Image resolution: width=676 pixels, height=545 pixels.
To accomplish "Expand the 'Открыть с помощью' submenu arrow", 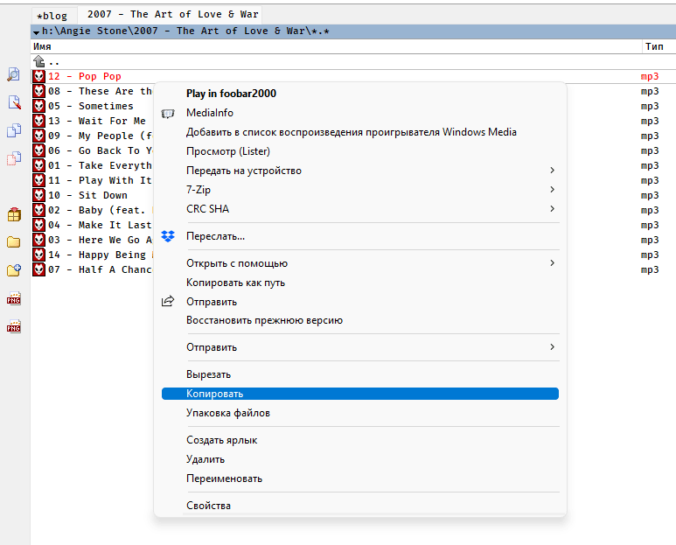I will click(553, 263).
